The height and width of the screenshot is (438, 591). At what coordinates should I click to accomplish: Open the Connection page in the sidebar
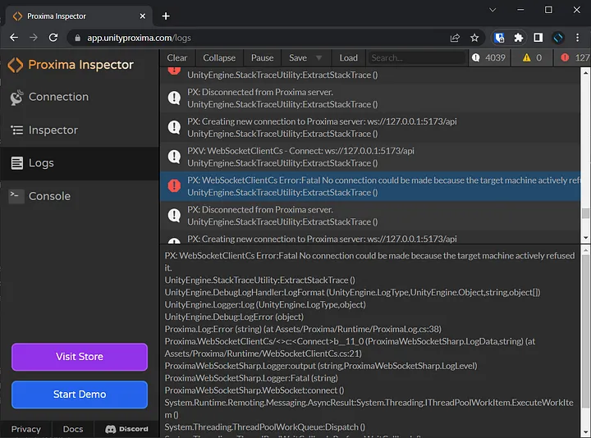(79, 97)
